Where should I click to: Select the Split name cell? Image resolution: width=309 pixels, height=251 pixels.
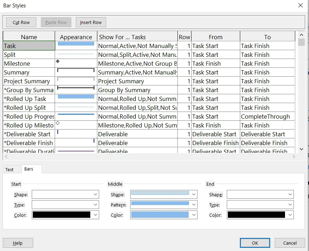(x=29, y=55)
